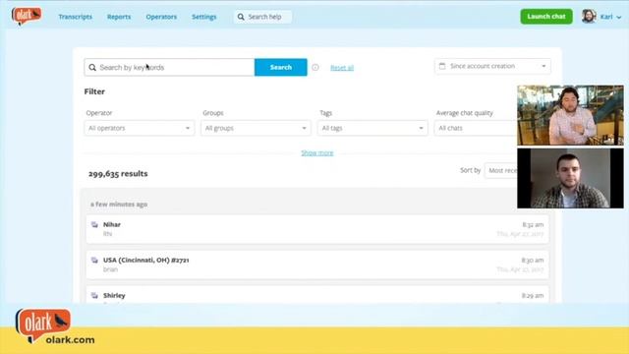Click the 8:32 am timestamp
Image resolution: width=629 pixels, height=354 pixels.
coord(533,225)
